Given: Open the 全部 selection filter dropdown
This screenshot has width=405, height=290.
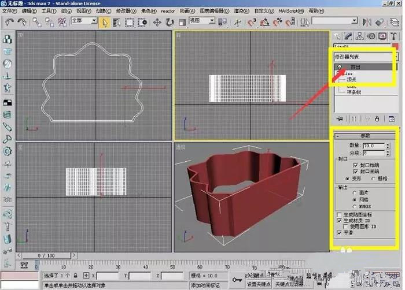Looking at the screenshot, I should click(x=84, y=21).
